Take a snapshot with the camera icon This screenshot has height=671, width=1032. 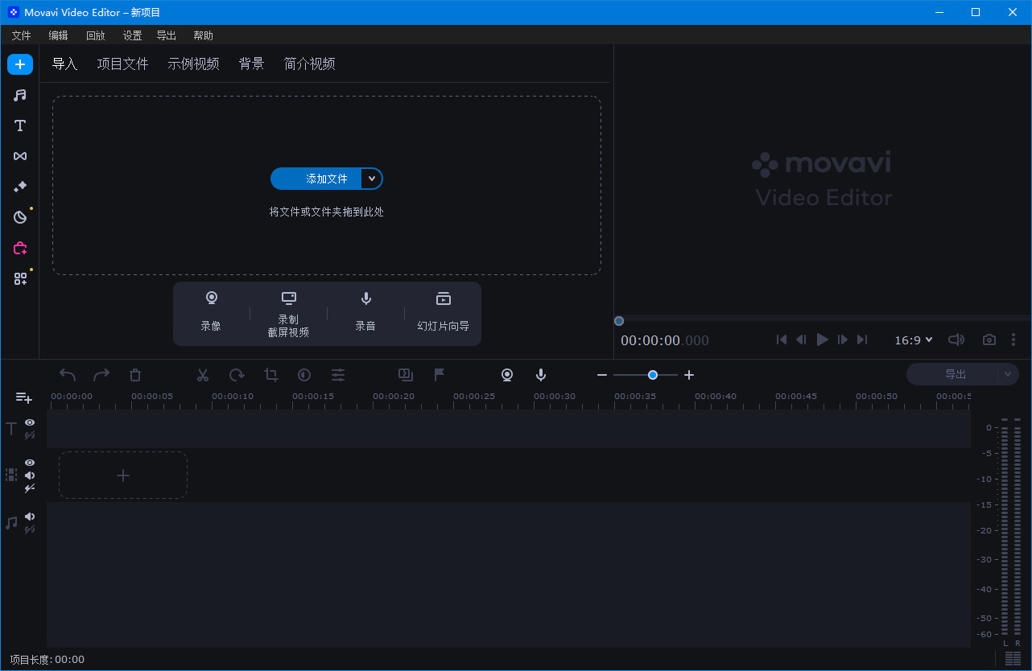pos(989,340)
